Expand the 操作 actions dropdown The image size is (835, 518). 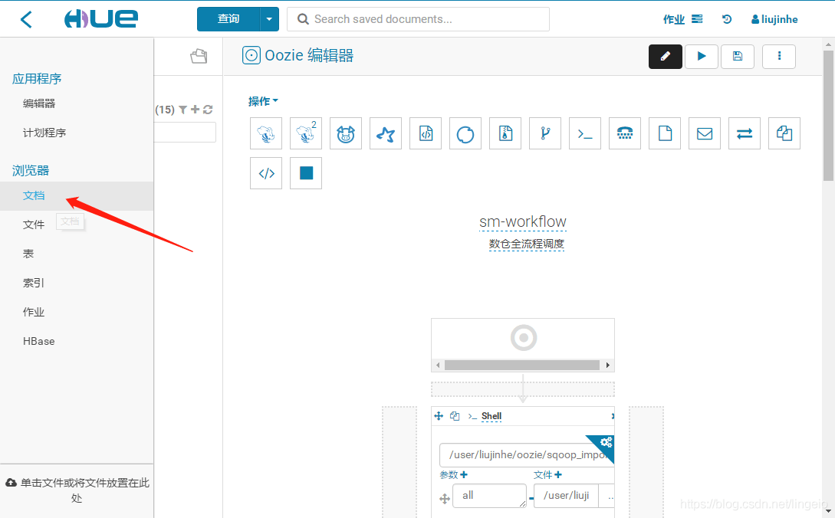coord(263,101)
